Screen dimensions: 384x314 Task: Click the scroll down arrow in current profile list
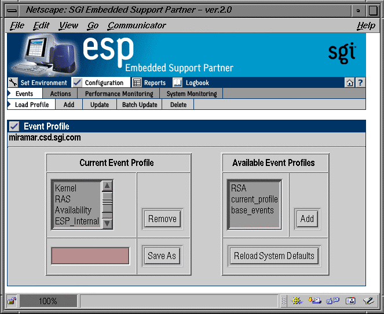[107, 223]
